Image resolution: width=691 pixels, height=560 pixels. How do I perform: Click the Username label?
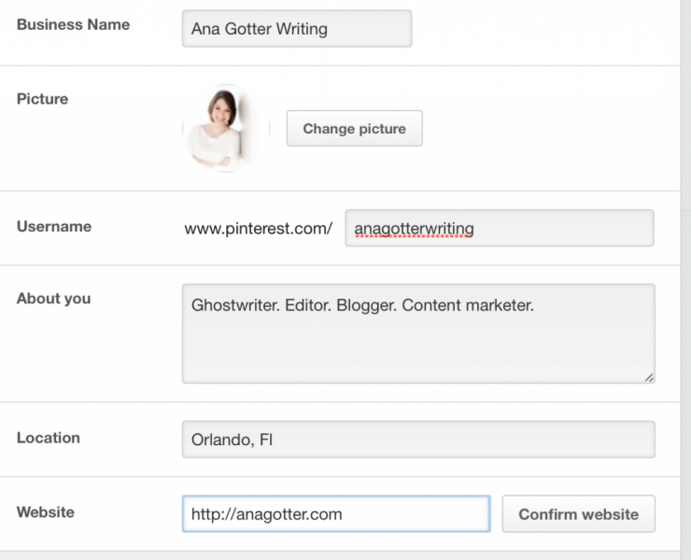(54, 226)
